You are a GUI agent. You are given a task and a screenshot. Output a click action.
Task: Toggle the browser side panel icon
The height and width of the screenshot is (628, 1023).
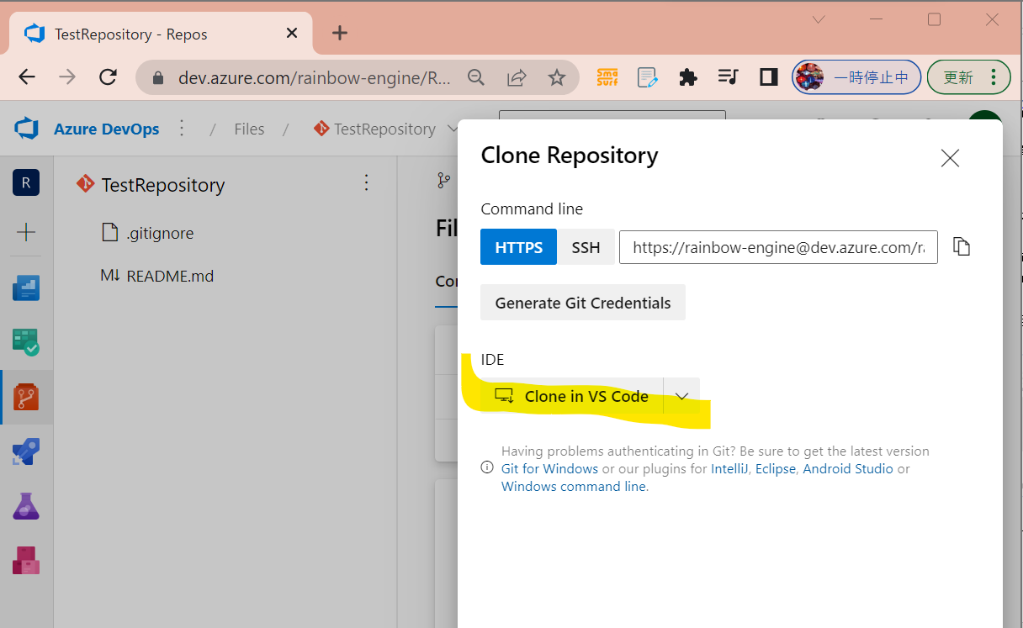click(x=768, y=77)
